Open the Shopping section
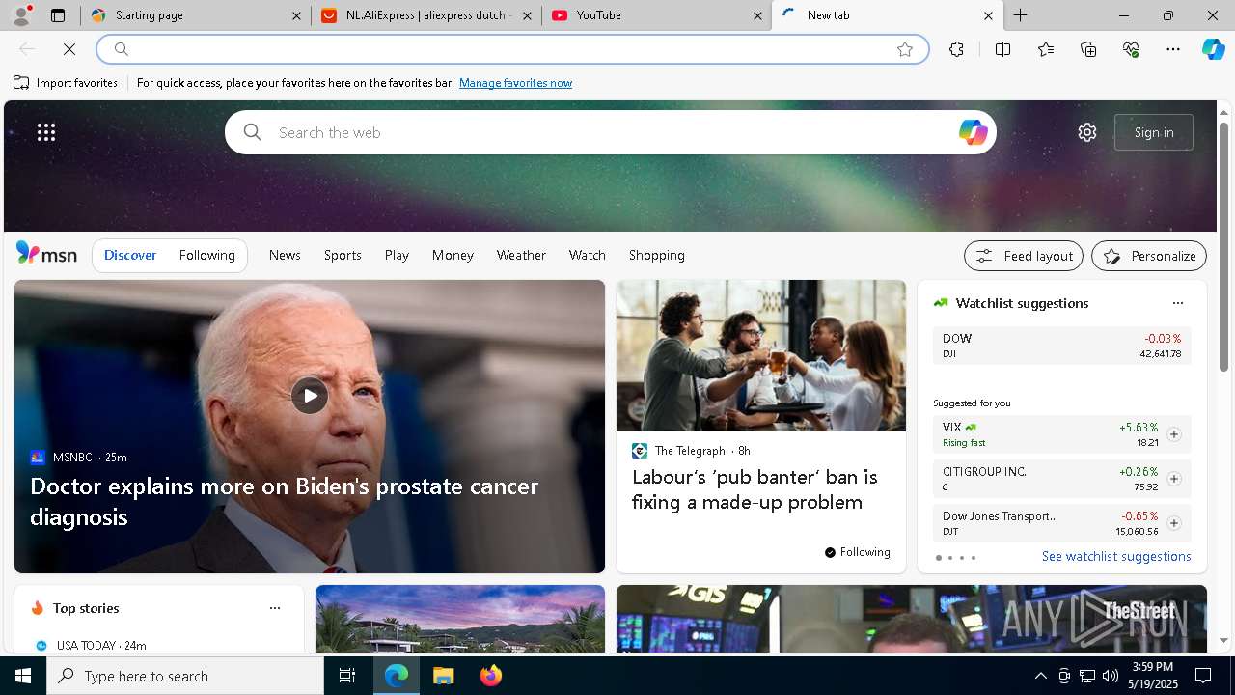 (656, 255)
